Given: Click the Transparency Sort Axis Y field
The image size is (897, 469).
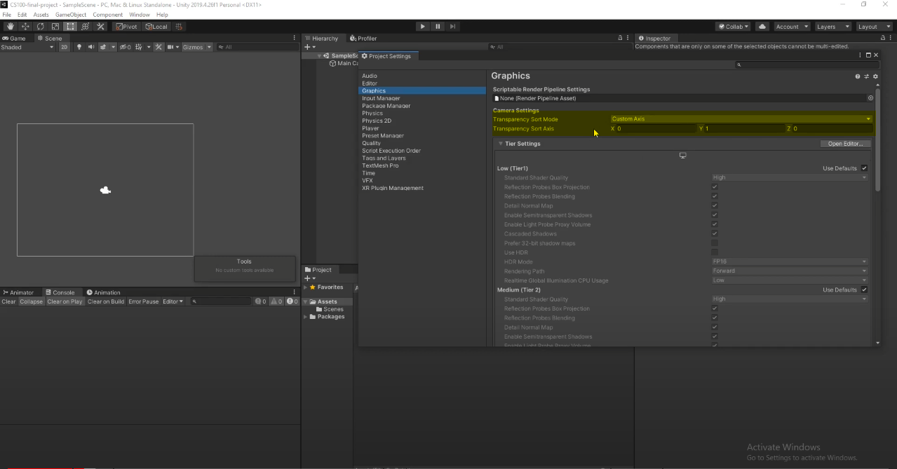Looking at the screenshot, I should point(745,129).
